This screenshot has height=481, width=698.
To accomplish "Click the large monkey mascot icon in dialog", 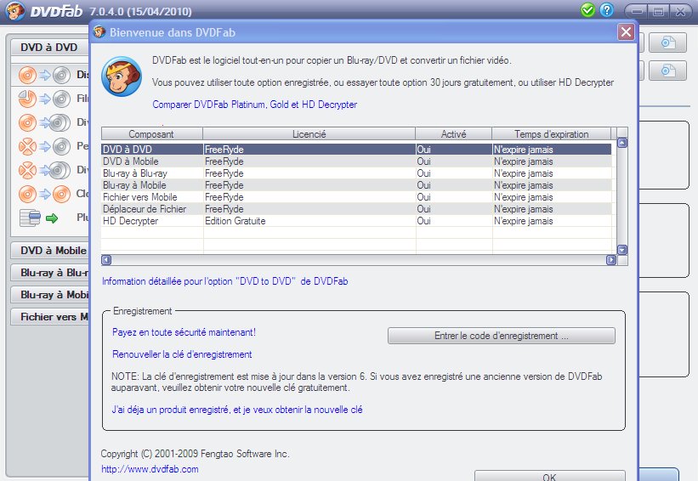I will [122, 76].
